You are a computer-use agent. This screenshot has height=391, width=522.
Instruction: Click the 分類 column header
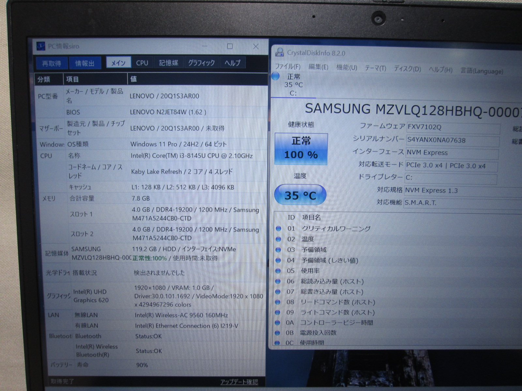click(49, 79)
